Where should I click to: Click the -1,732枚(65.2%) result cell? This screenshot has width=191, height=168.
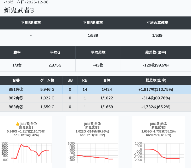[156, 107]
